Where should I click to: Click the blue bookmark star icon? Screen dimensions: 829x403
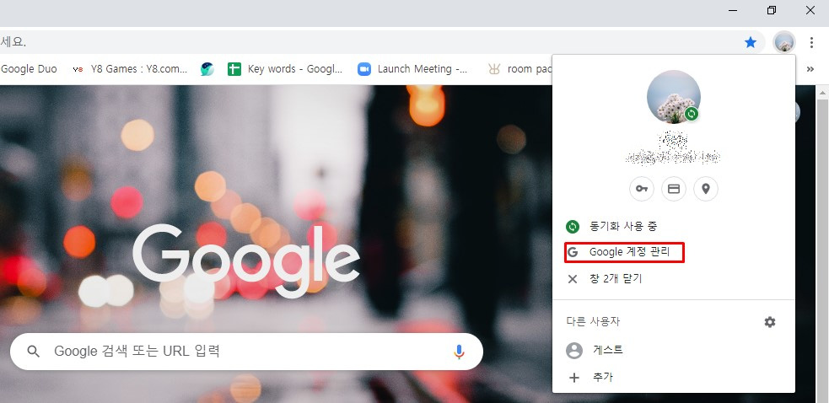click(751, 42)
